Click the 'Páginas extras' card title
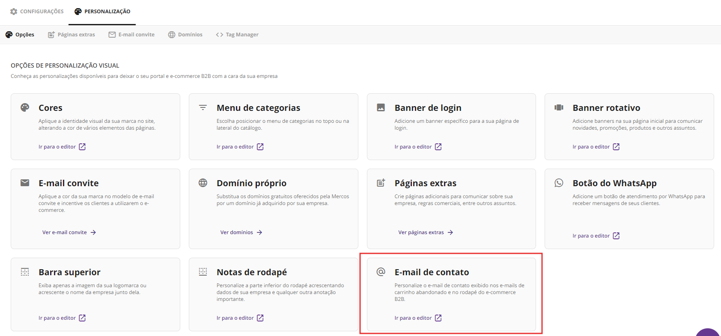This screenshot has width=721, height=336. tap(426, 183)
